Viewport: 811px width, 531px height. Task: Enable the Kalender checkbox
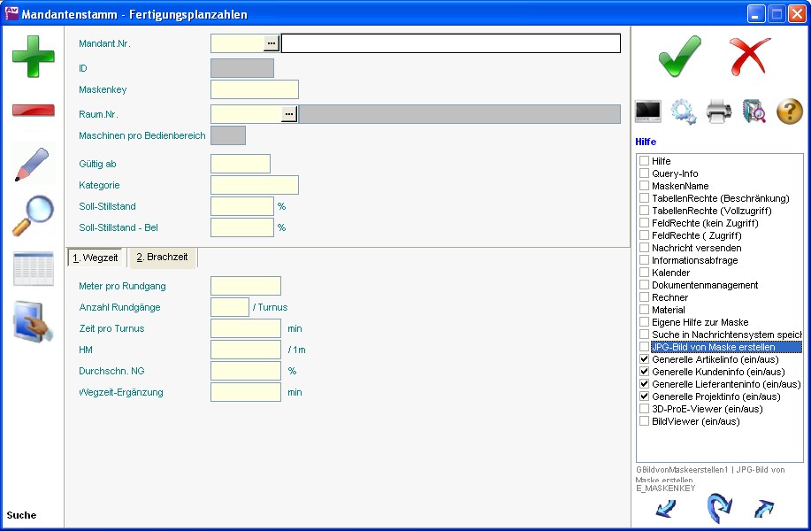(x=645, y=273)
